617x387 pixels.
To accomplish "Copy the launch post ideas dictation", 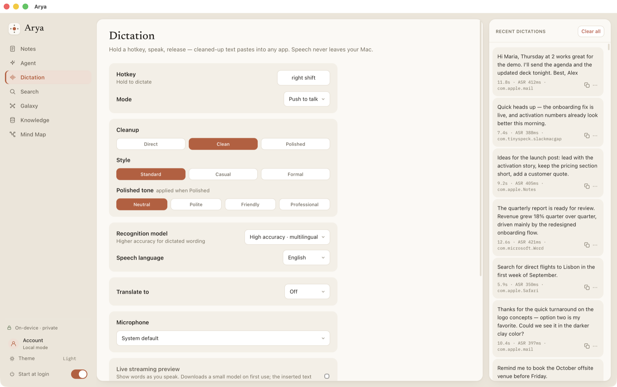I will 587,186.
